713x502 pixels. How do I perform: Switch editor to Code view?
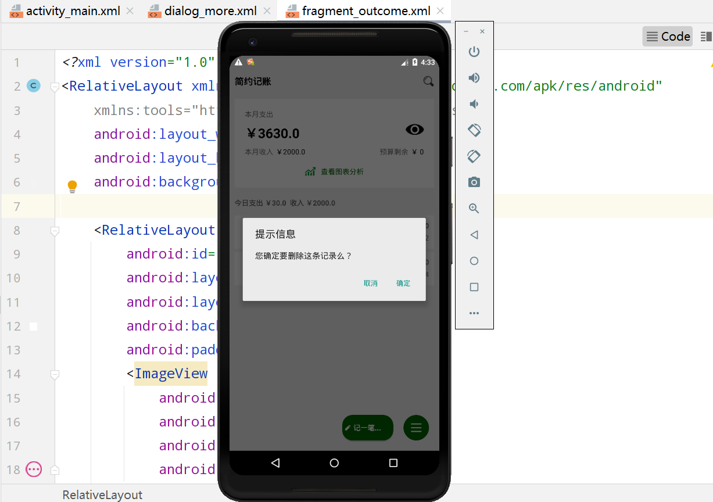pos(668,36)
